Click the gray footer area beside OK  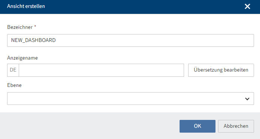click(x=89, y=126)
